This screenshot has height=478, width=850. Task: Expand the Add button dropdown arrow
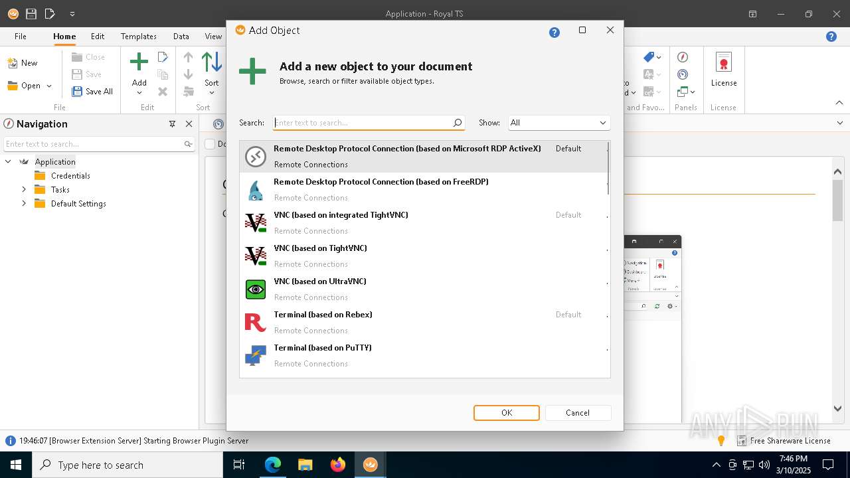point(139,93)
